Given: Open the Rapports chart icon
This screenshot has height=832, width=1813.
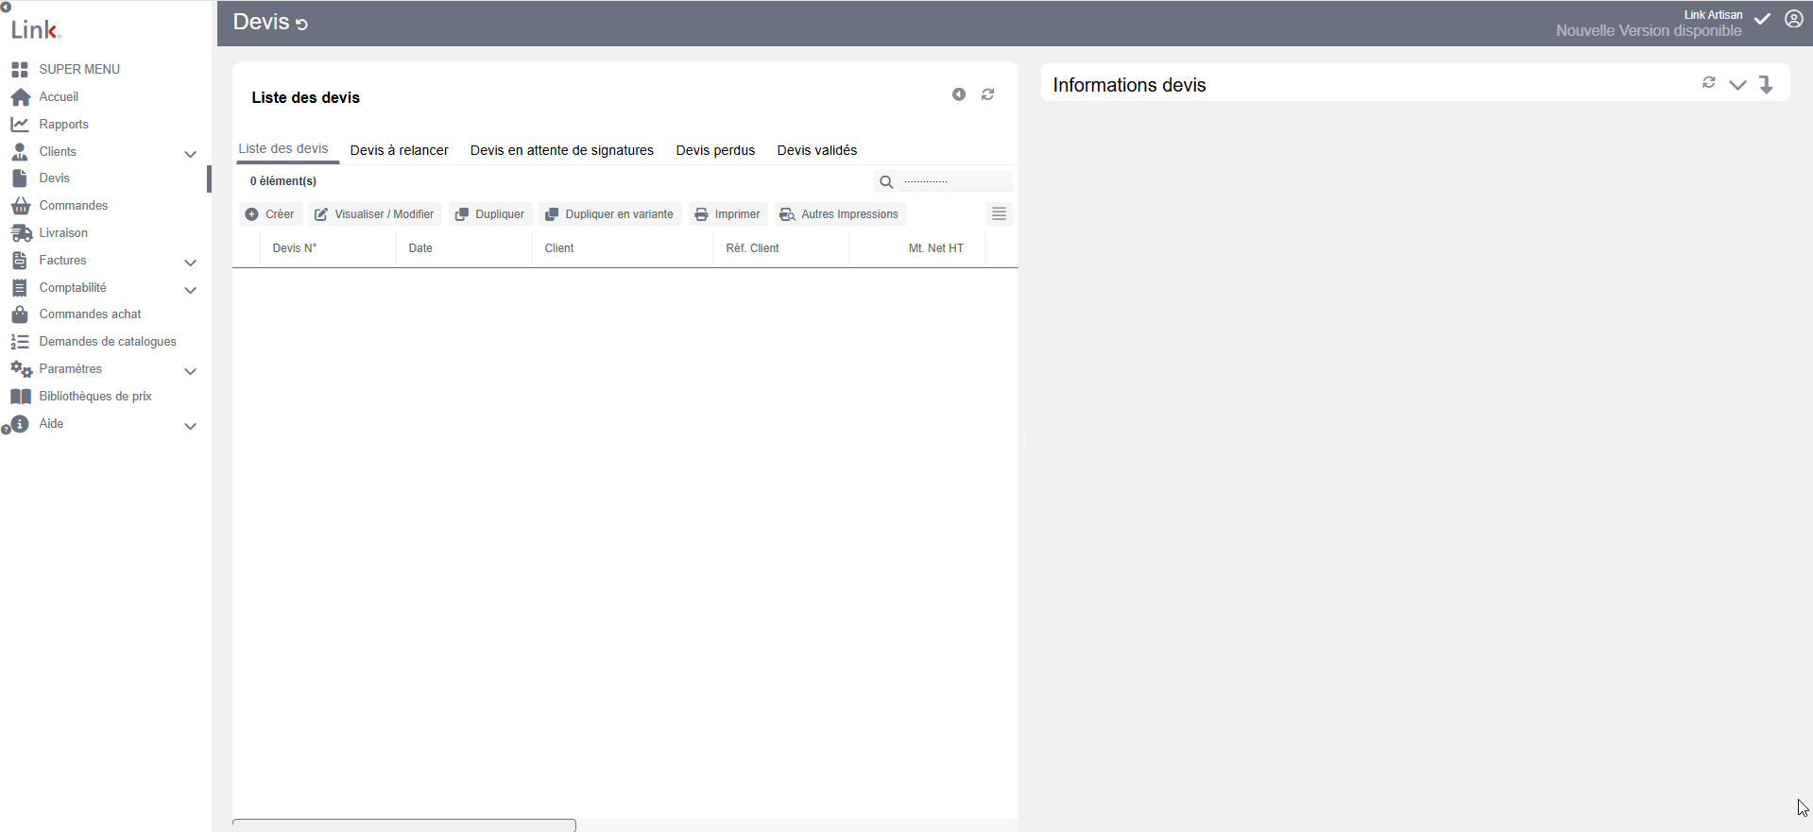Looking at the screenshot, I should pyautogui.click(x=20, y=125).
